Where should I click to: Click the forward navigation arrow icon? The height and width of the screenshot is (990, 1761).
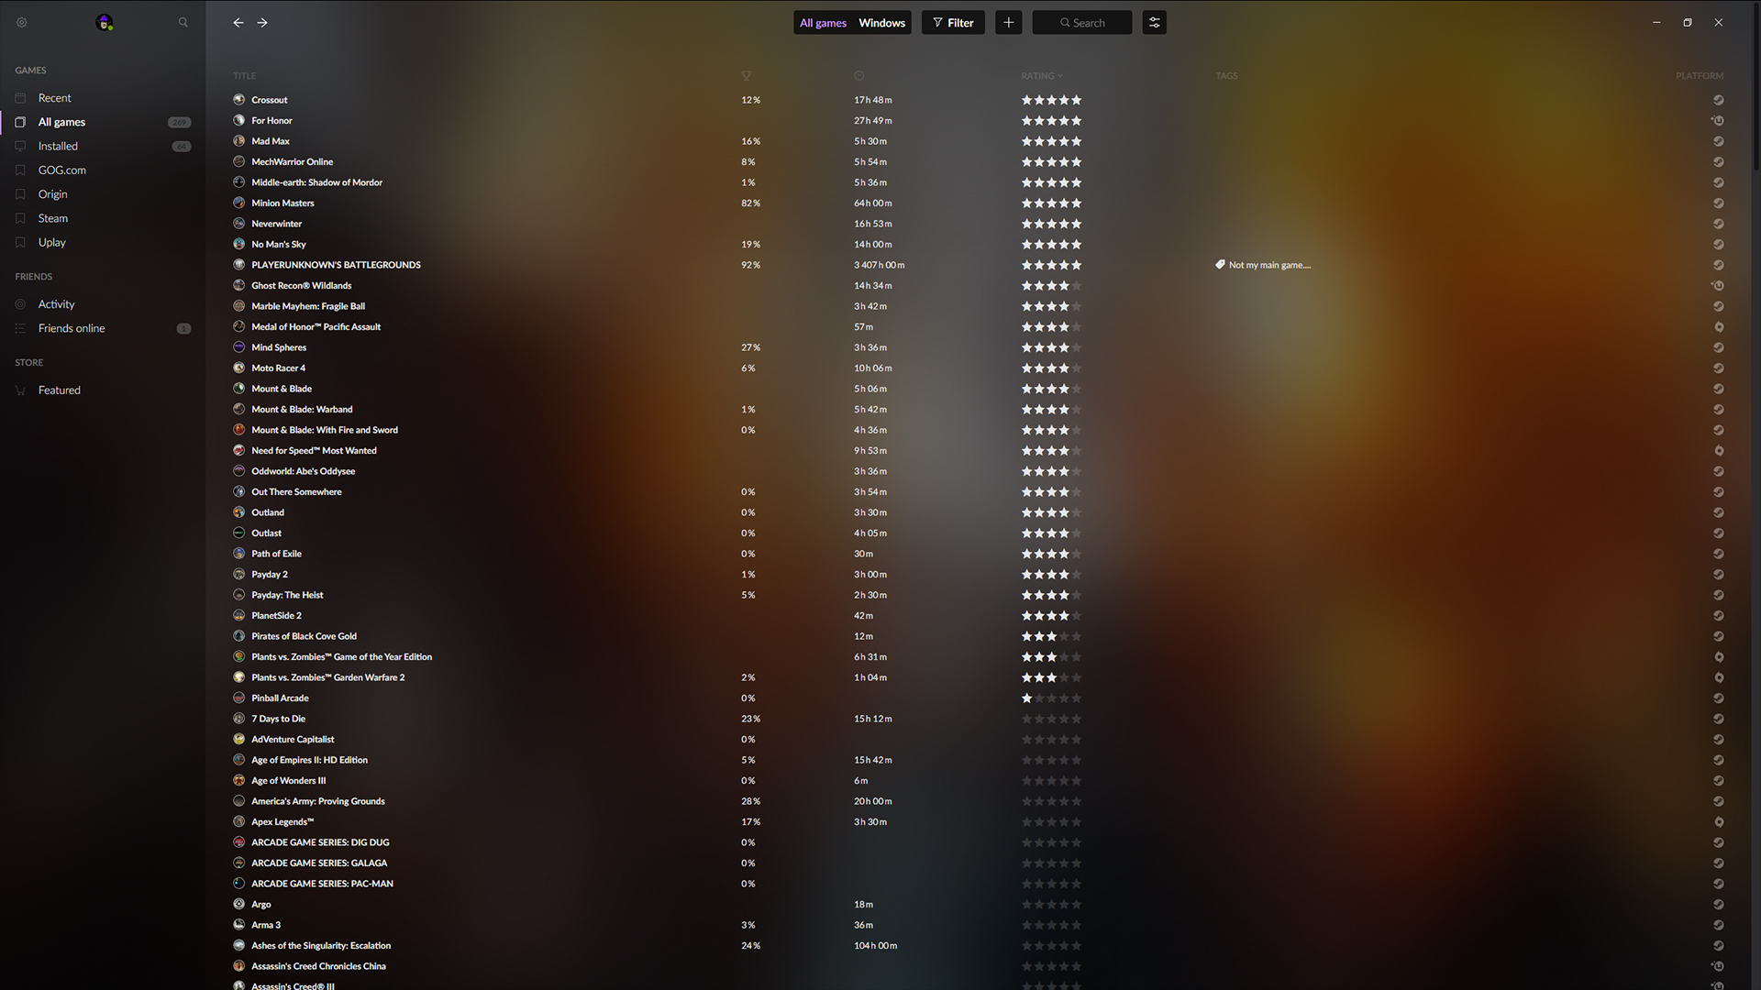click(x=262, y=22)
